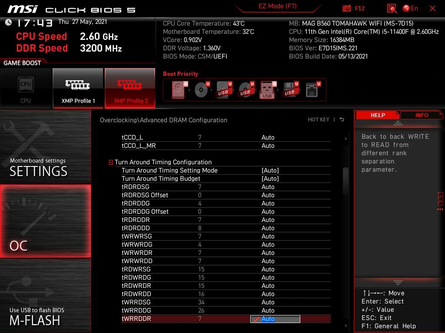Screen dimensions: 445x333
Task: Open the HOT KEY list
Action: point(319,120)
